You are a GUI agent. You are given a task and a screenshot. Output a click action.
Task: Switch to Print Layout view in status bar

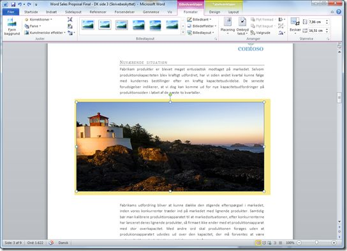point(258,243)
